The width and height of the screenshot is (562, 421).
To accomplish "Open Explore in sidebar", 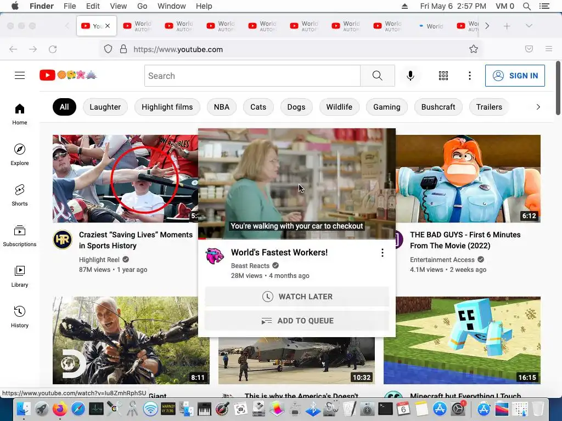I will 20,155.
